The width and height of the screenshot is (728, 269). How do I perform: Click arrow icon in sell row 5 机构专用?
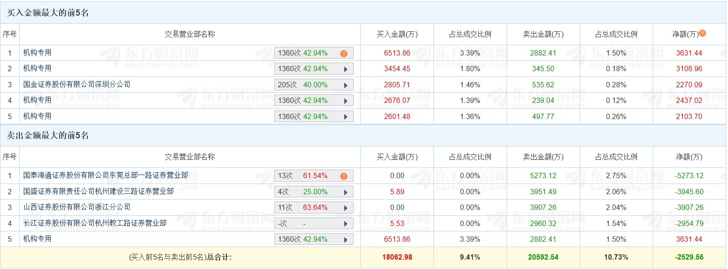346,240
